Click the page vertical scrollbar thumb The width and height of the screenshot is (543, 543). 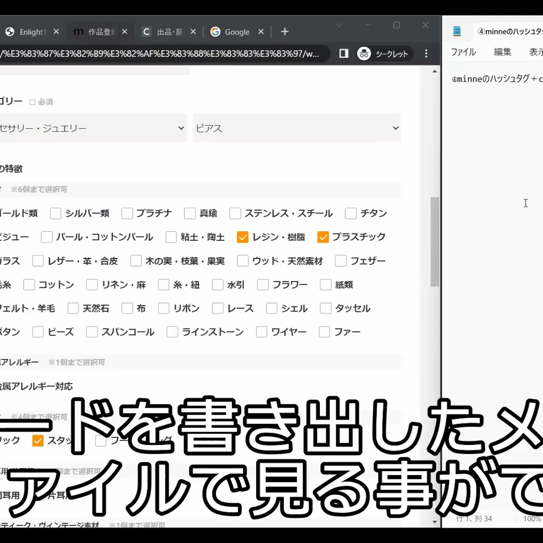point(434,242)
